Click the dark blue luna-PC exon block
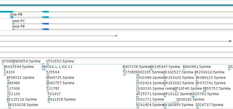The width and height of the screenshot is (233, 109). coord(45,24)
